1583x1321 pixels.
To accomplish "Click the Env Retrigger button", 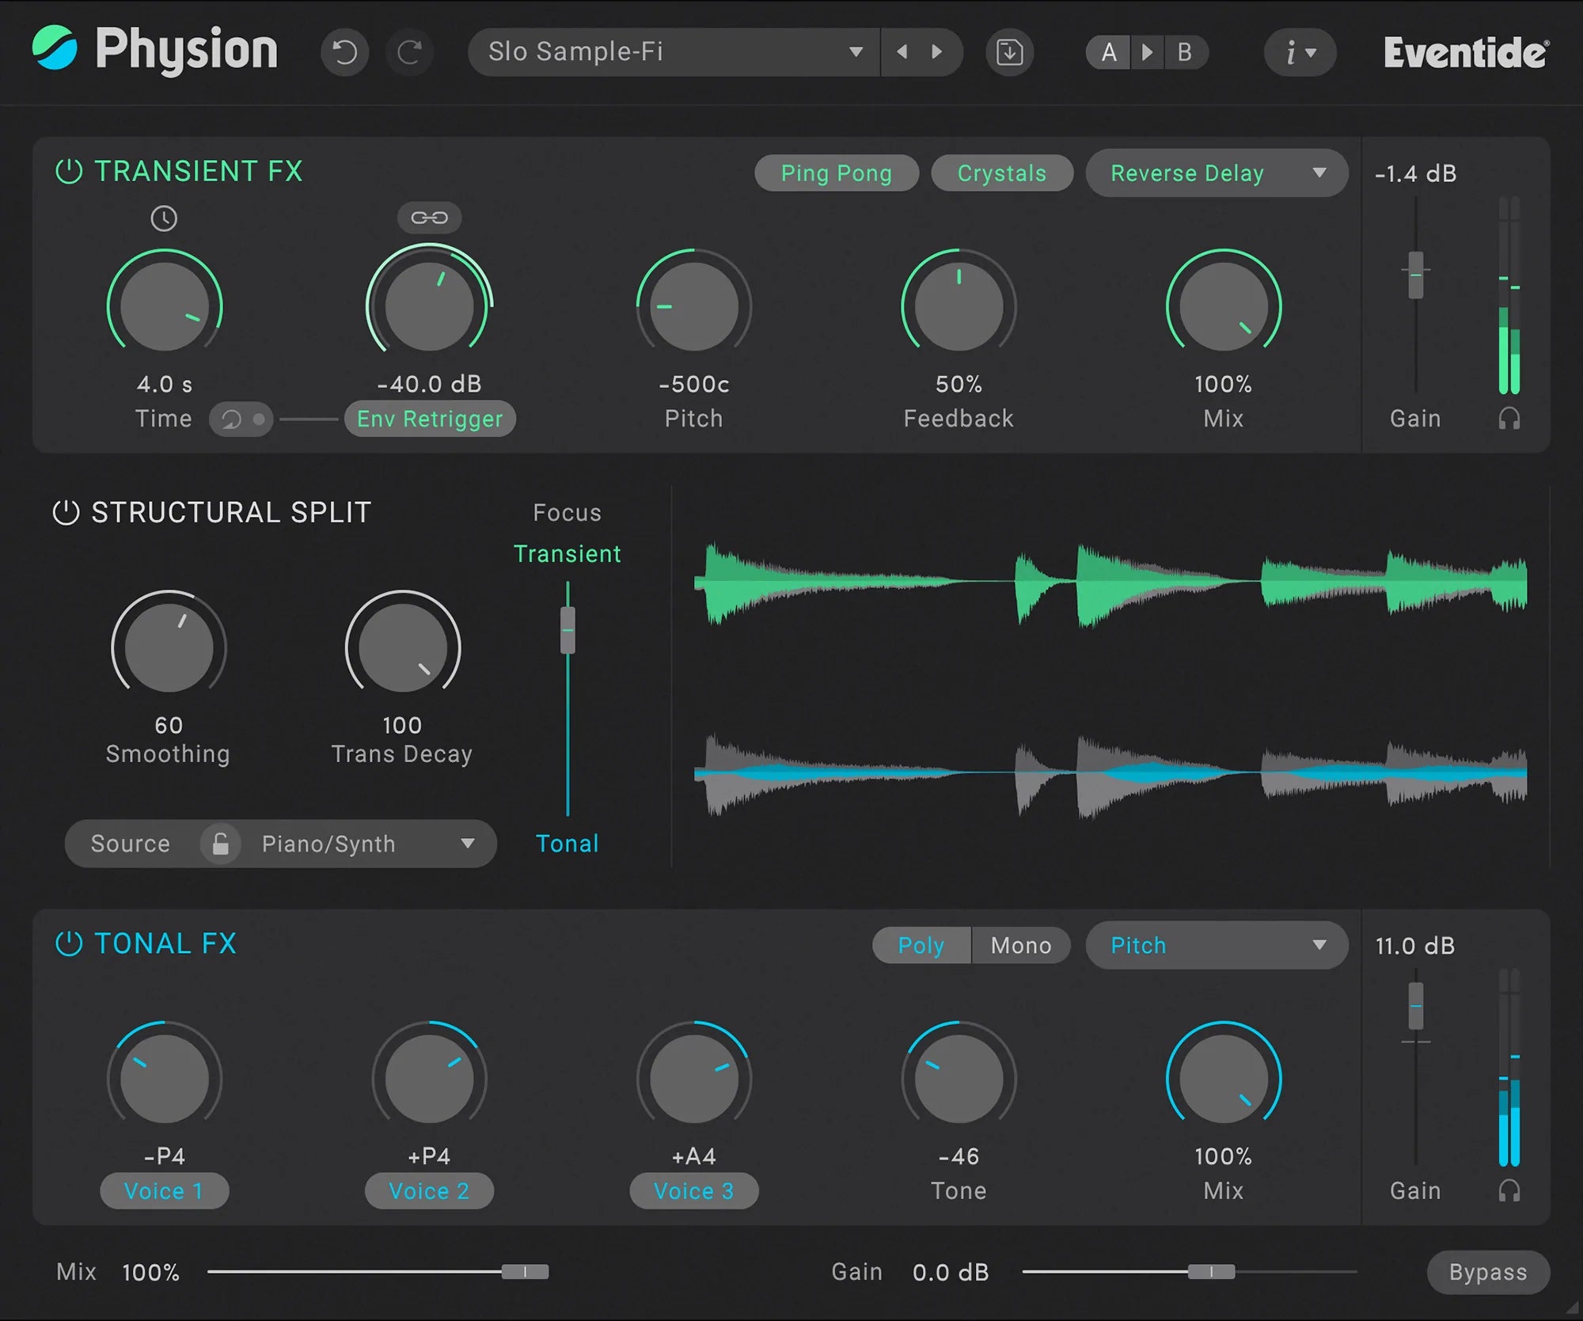I will coord(430,419).
